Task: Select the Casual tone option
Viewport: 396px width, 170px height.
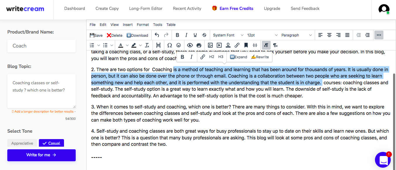Action: (51, 143)
